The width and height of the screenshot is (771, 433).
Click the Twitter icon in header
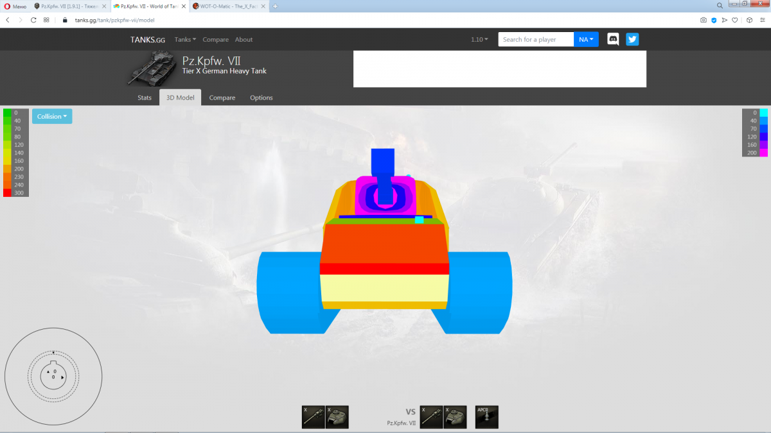coord(632,39)
